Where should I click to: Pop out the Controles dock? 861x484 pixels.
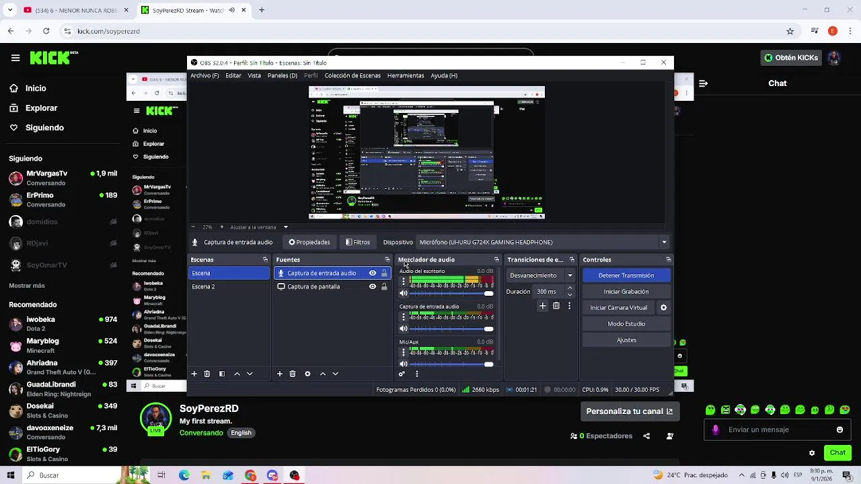pyautogui.click(x=668, y=259)
